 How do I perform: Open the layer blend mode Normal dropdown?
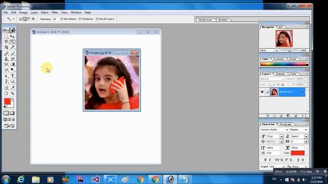[x=272, y=79]
